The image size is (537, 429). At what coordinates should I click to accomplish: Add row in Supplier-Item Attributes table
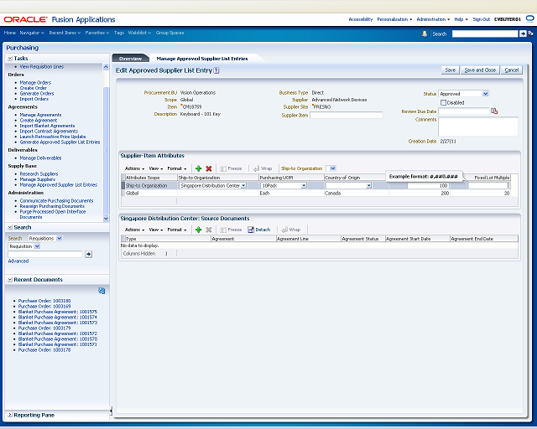pyautogui.click(x=198, y=168)
